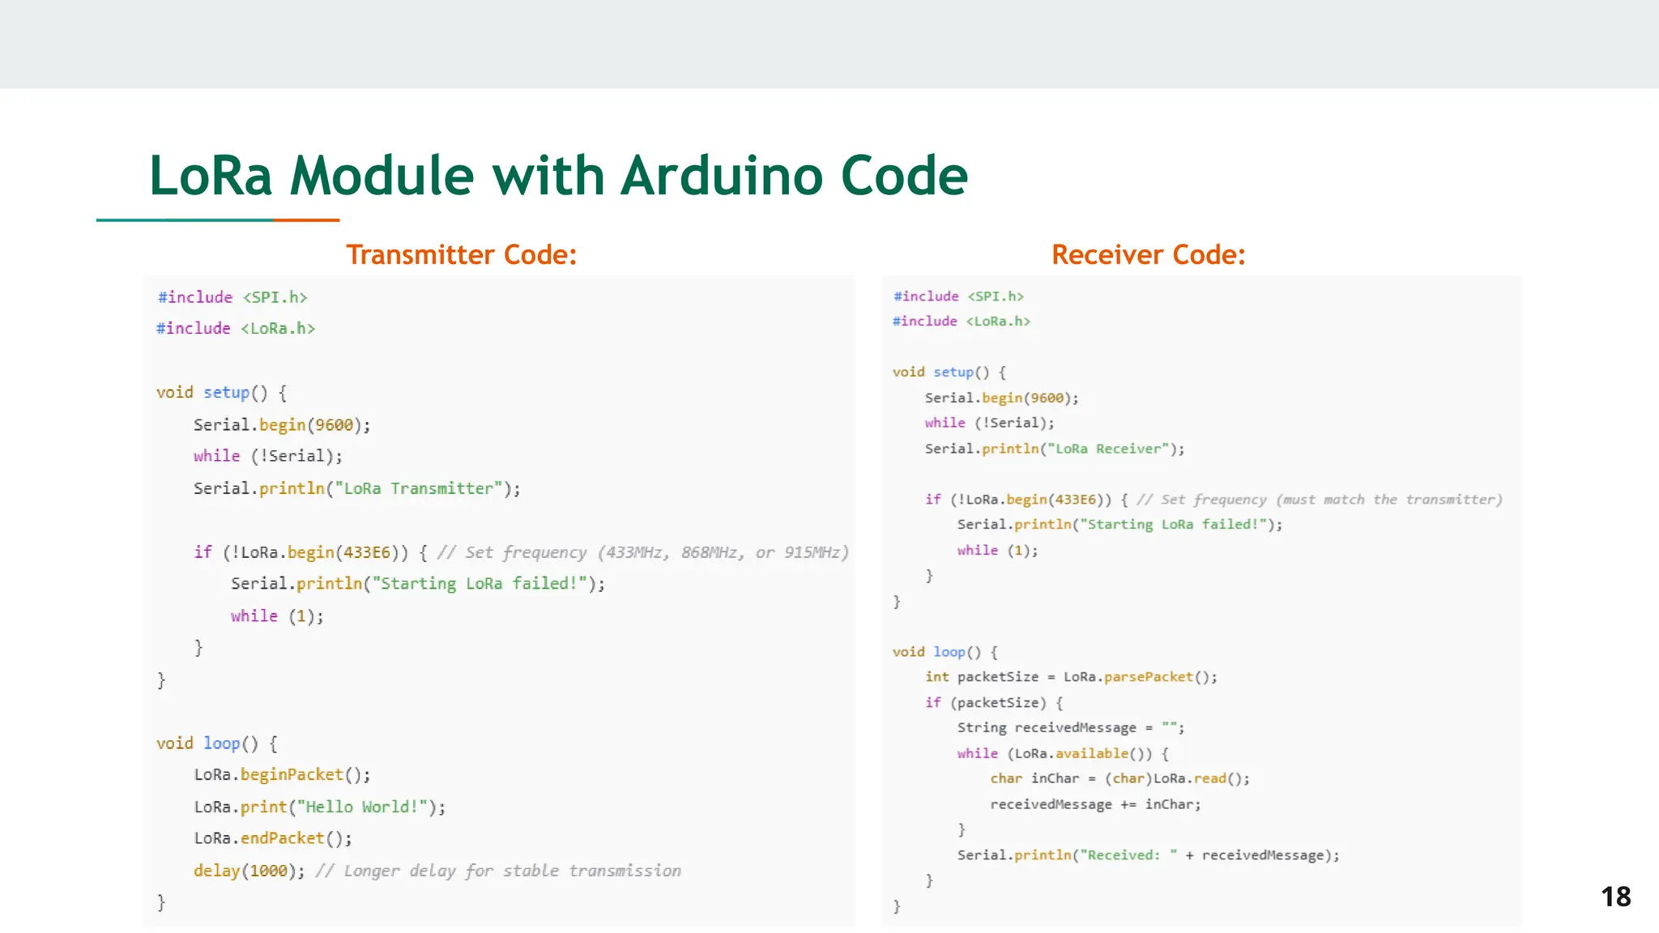Click the transmitter frequency comment text
The height and width of the screenshot is (933, 1659).
pyautogui.click(x=642, y=552)
